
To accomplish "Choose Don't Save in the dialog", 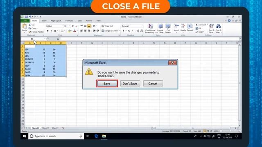I will [x=130, y=83].
